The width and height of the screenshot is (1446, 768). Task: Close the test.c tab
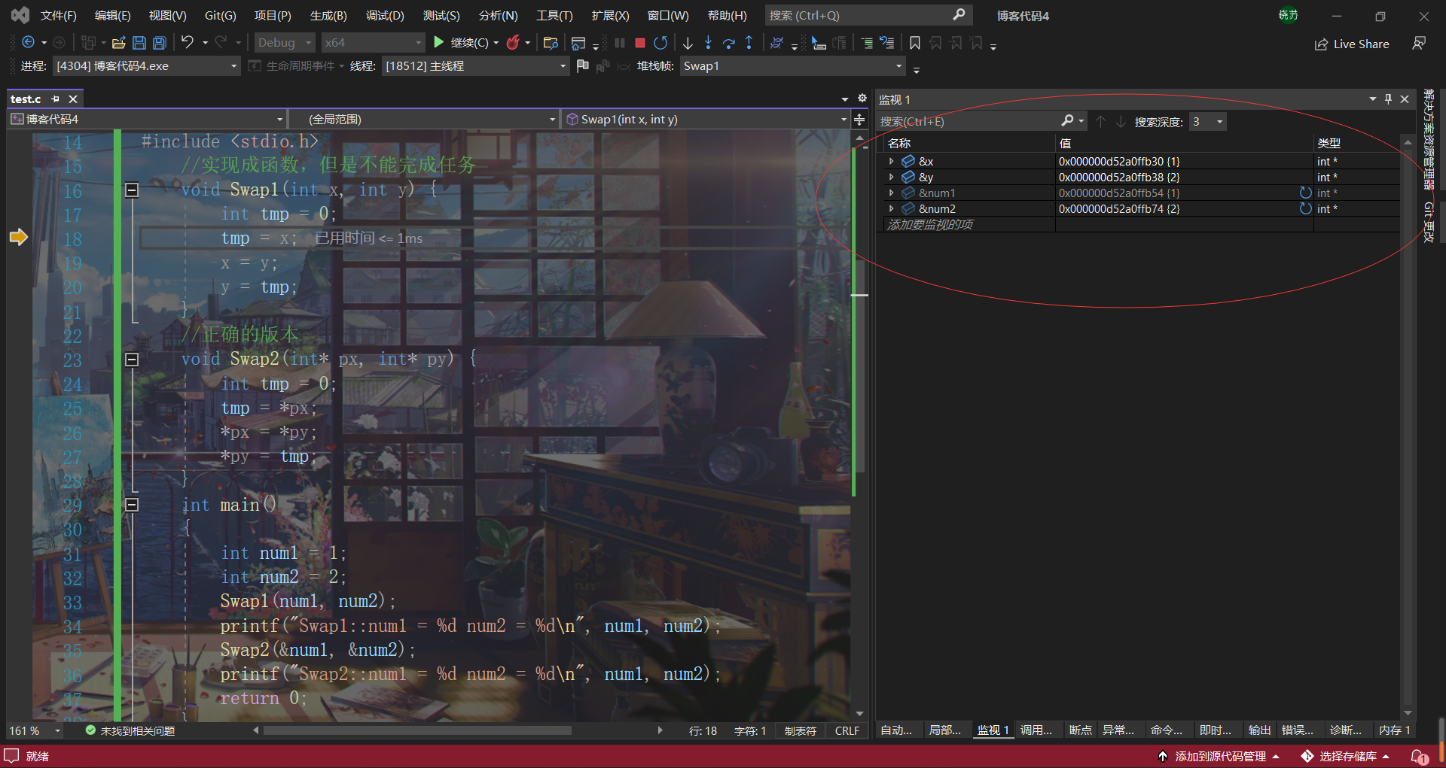73,99
